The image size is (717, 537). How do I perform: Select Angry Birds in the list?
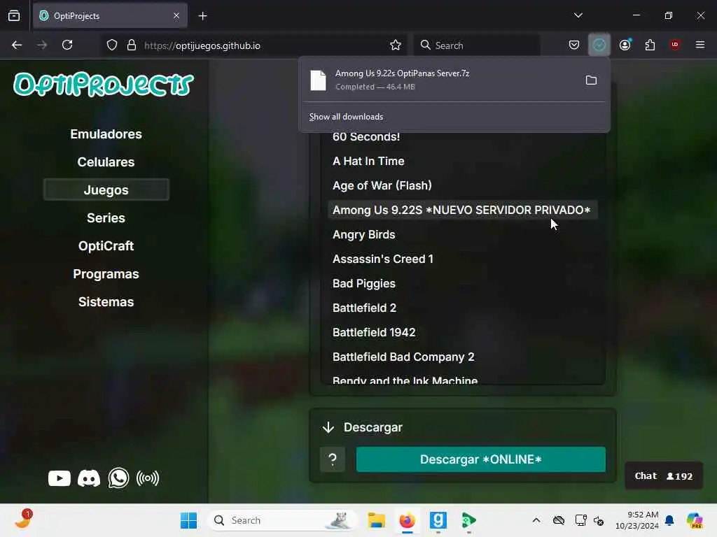(463, 235)
